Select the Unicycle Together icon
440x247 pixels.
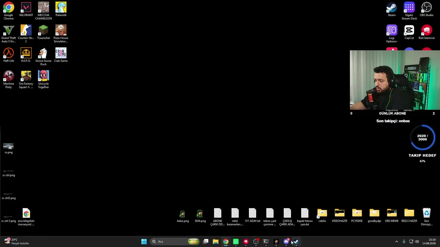43,80
